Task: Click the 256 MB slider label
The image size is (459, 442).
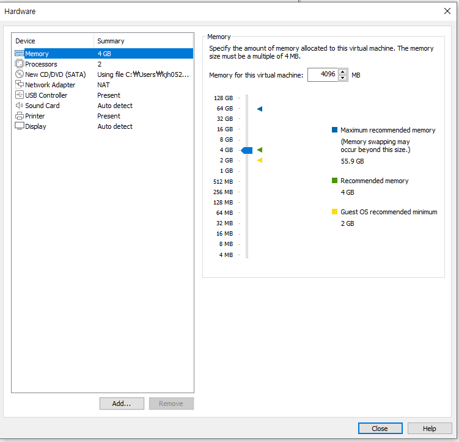Action: (223, 192)
